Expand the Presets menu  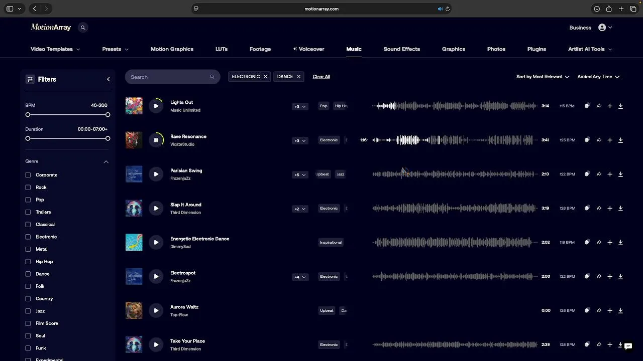tap(116, 49)
